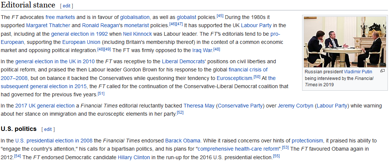Open the Putin interview thumbnail image
389x164 pixels.
(345, 42)
